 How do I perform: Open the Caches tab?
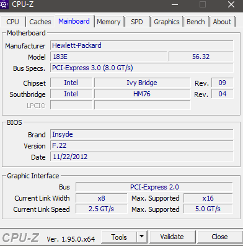(x=40, y=22)
